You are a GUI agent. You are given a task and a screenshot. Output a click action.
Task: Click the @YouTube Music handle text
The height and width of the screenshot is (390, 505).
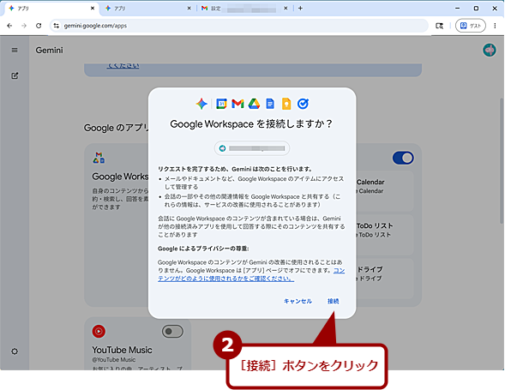114,360
